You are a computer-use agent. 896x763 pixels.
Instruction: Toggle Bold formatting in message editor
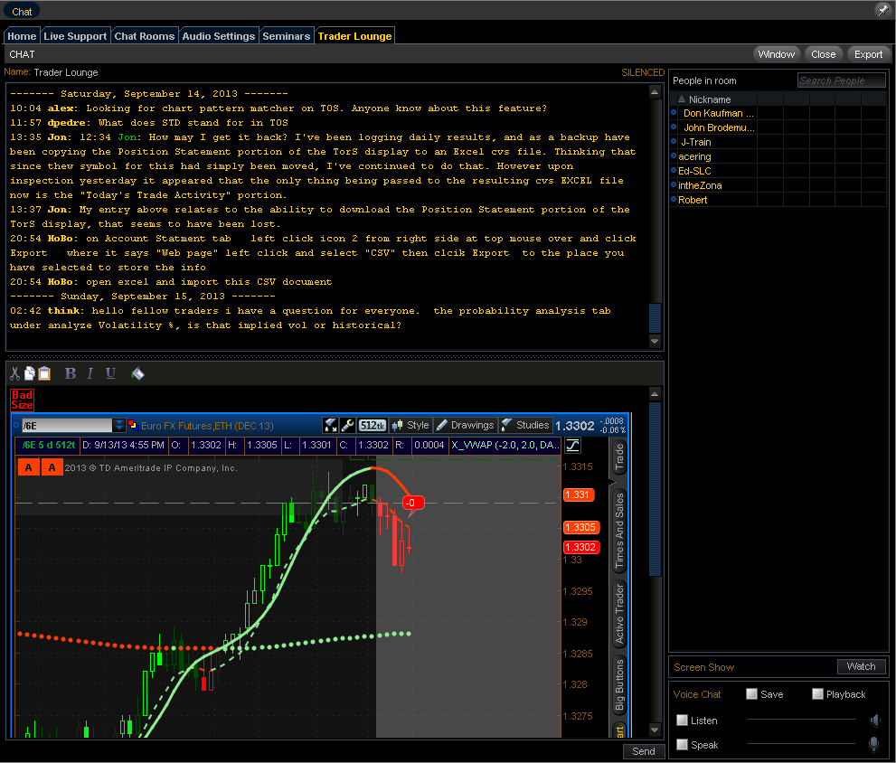(71, 373)
